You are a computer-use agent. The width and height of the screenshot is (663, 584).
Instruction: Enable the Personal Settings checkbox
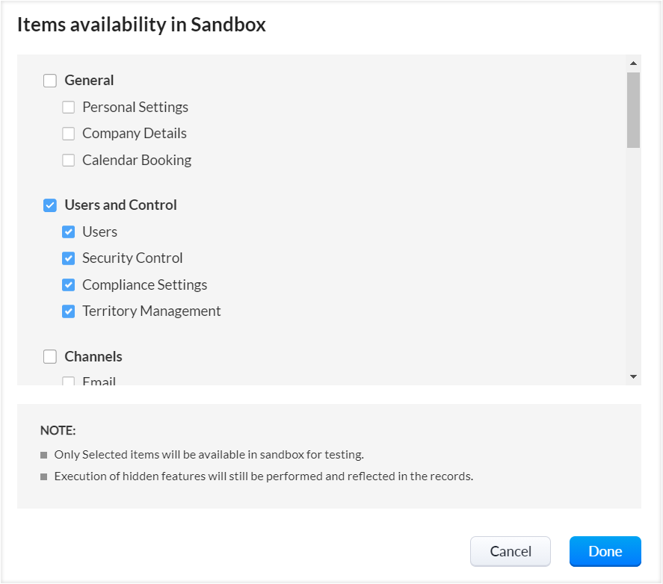pyautogui.click(x=69, y=108)
